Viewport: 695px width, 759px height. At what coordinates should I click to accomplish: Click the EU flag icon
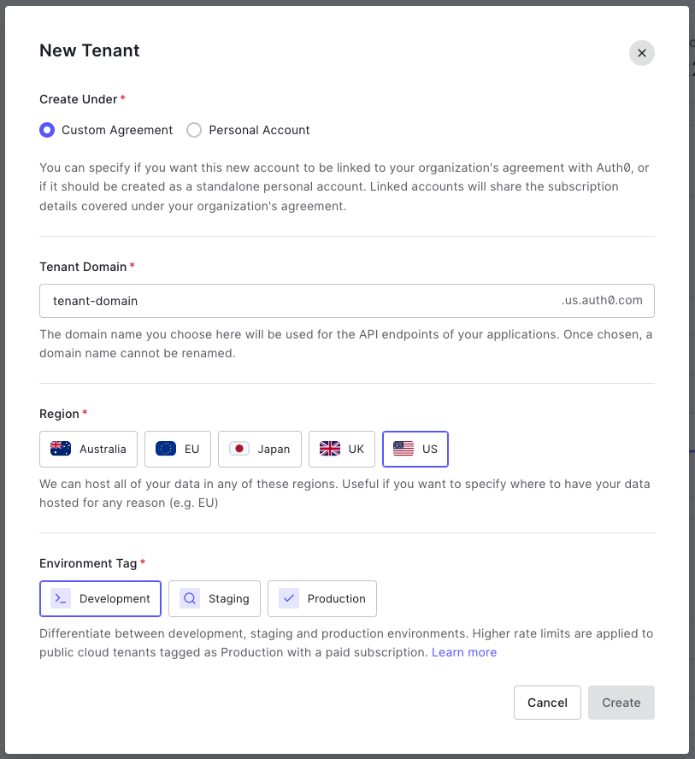[x=166, y=449]
